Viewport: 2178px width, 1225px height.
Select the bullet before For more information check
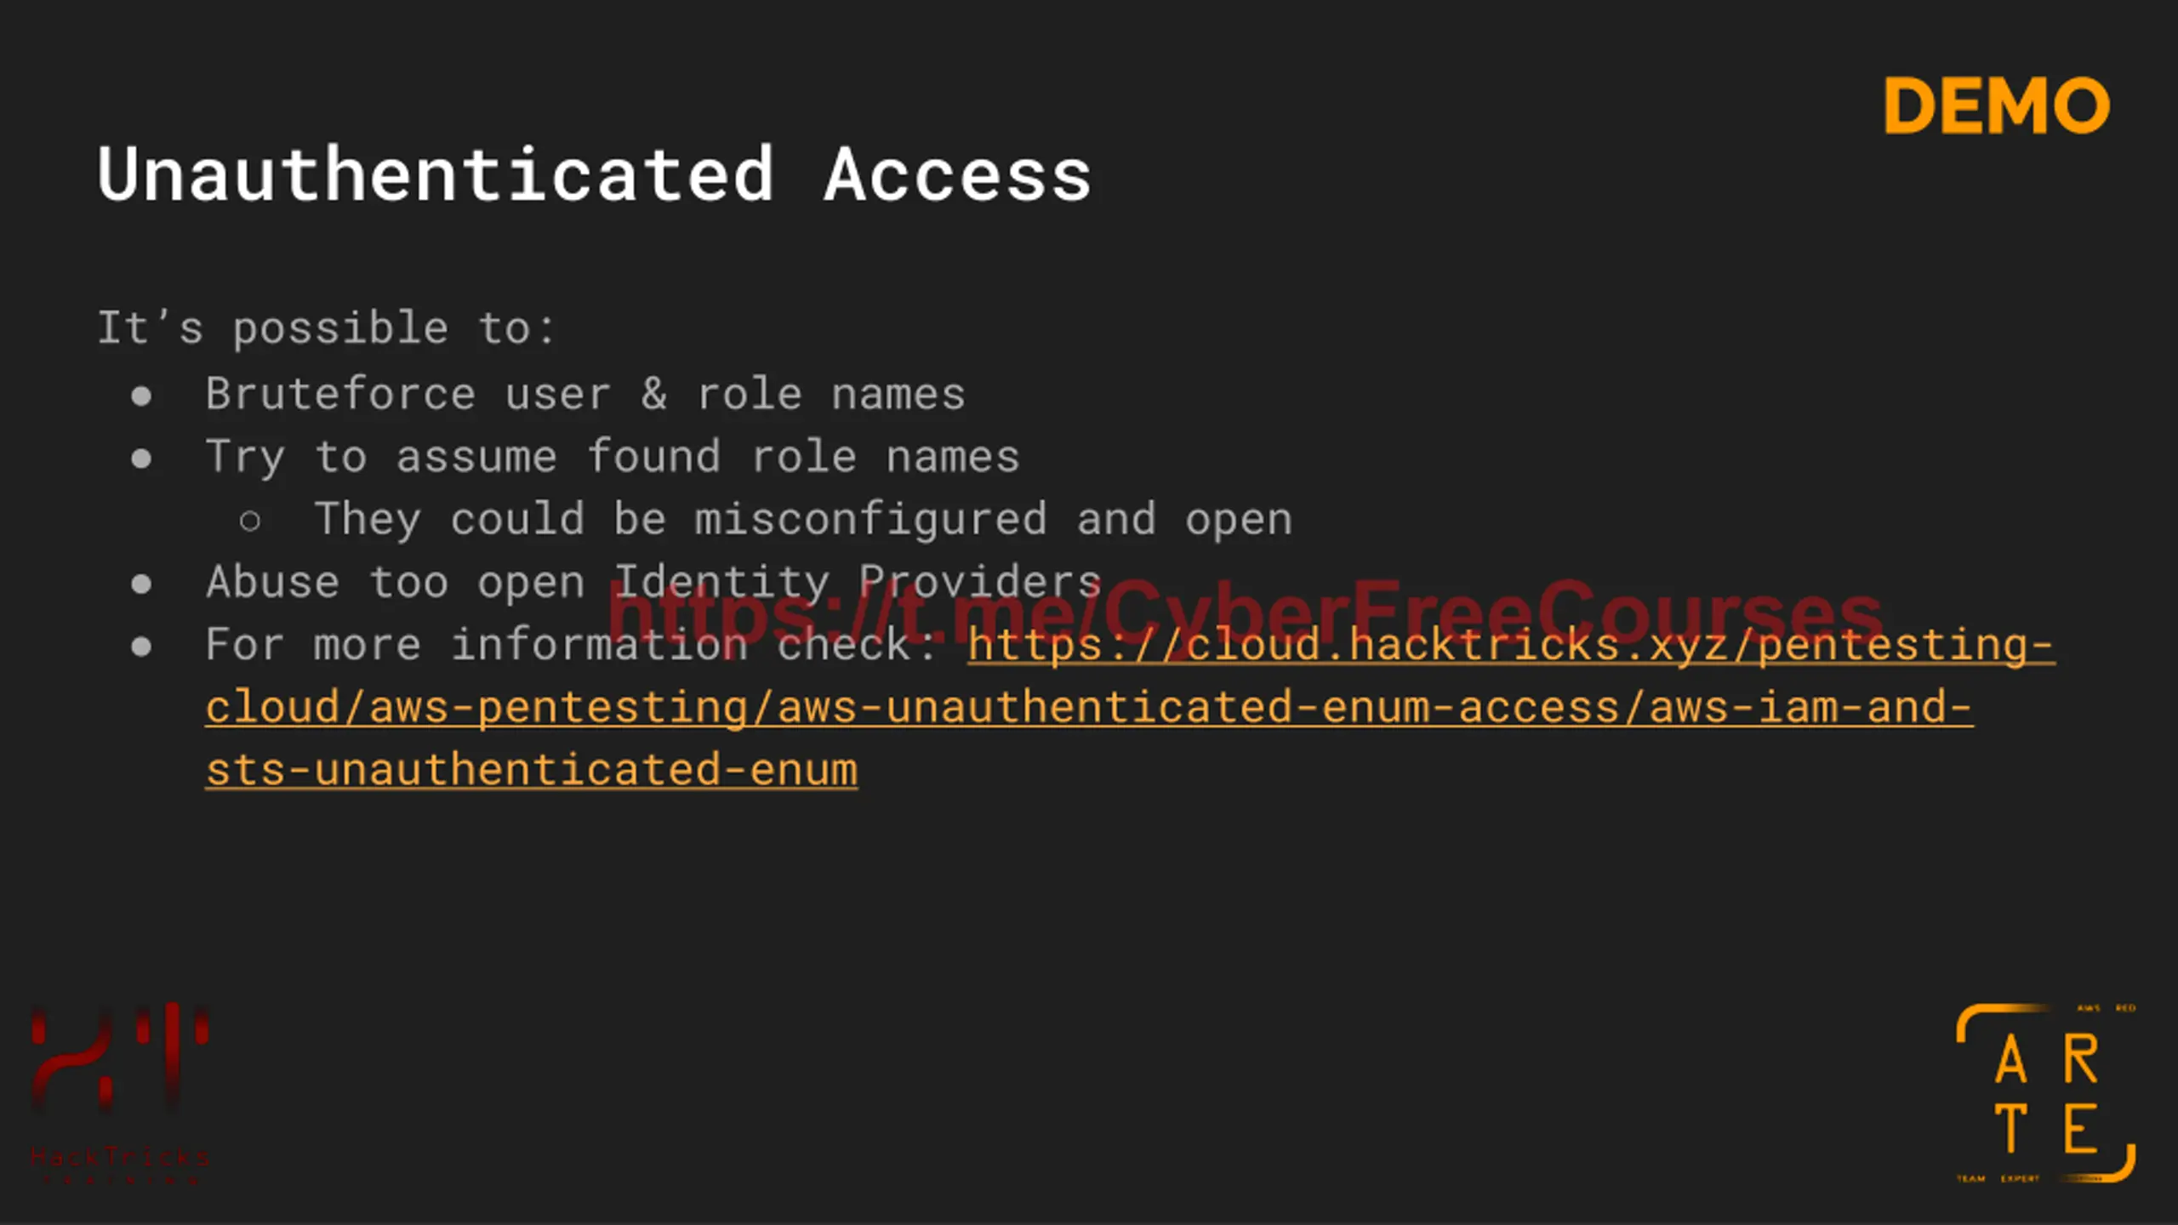pyautogui.click(x=141, y=647)
